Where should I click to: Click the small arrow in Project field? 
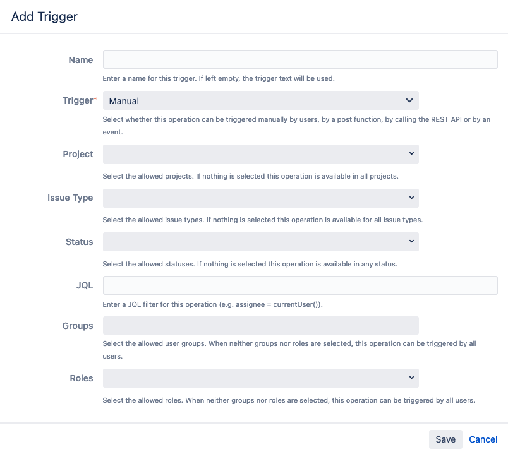click(x=411, y=154)
